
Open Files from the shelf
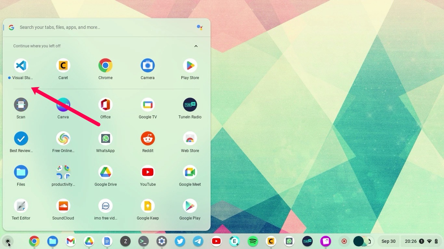coord(52,241)
